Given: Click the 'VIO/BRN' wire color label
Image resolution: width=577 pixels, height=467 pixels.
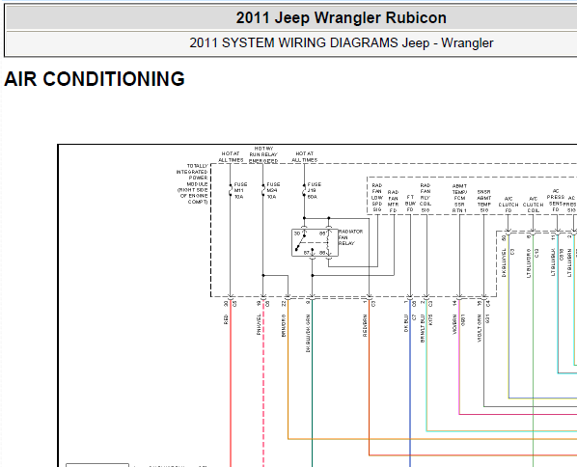Looking at the screenshot, I should 454,324.
